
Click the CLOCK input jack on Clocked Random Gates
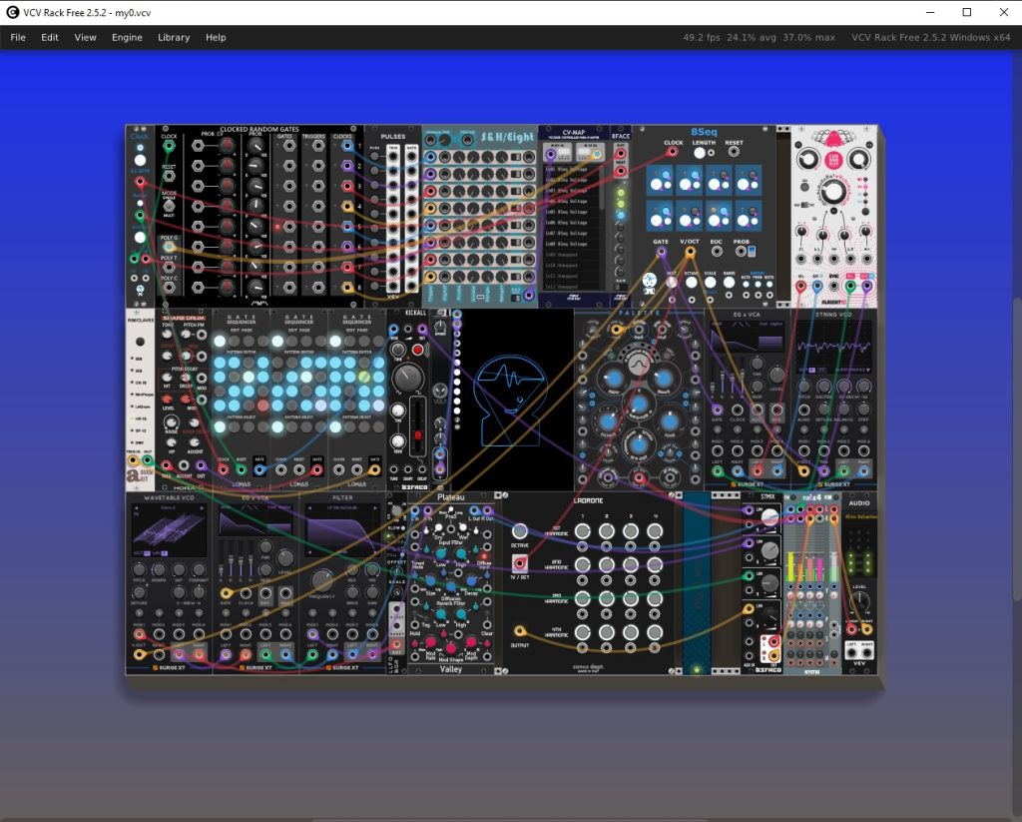[x=169, y=146]
